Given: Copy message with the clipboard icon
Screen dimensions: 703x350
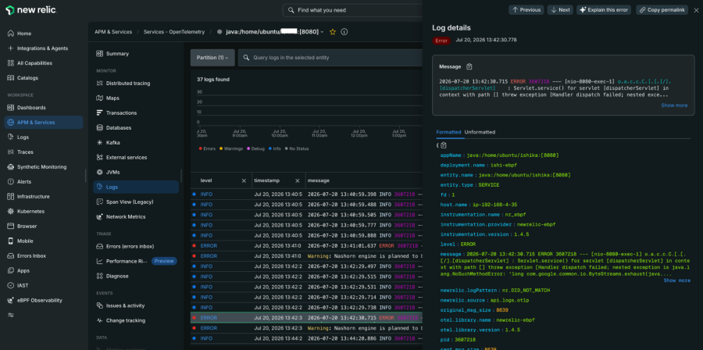Looking at the screenshot, I should pyautogui.click(x=469, y=66).
